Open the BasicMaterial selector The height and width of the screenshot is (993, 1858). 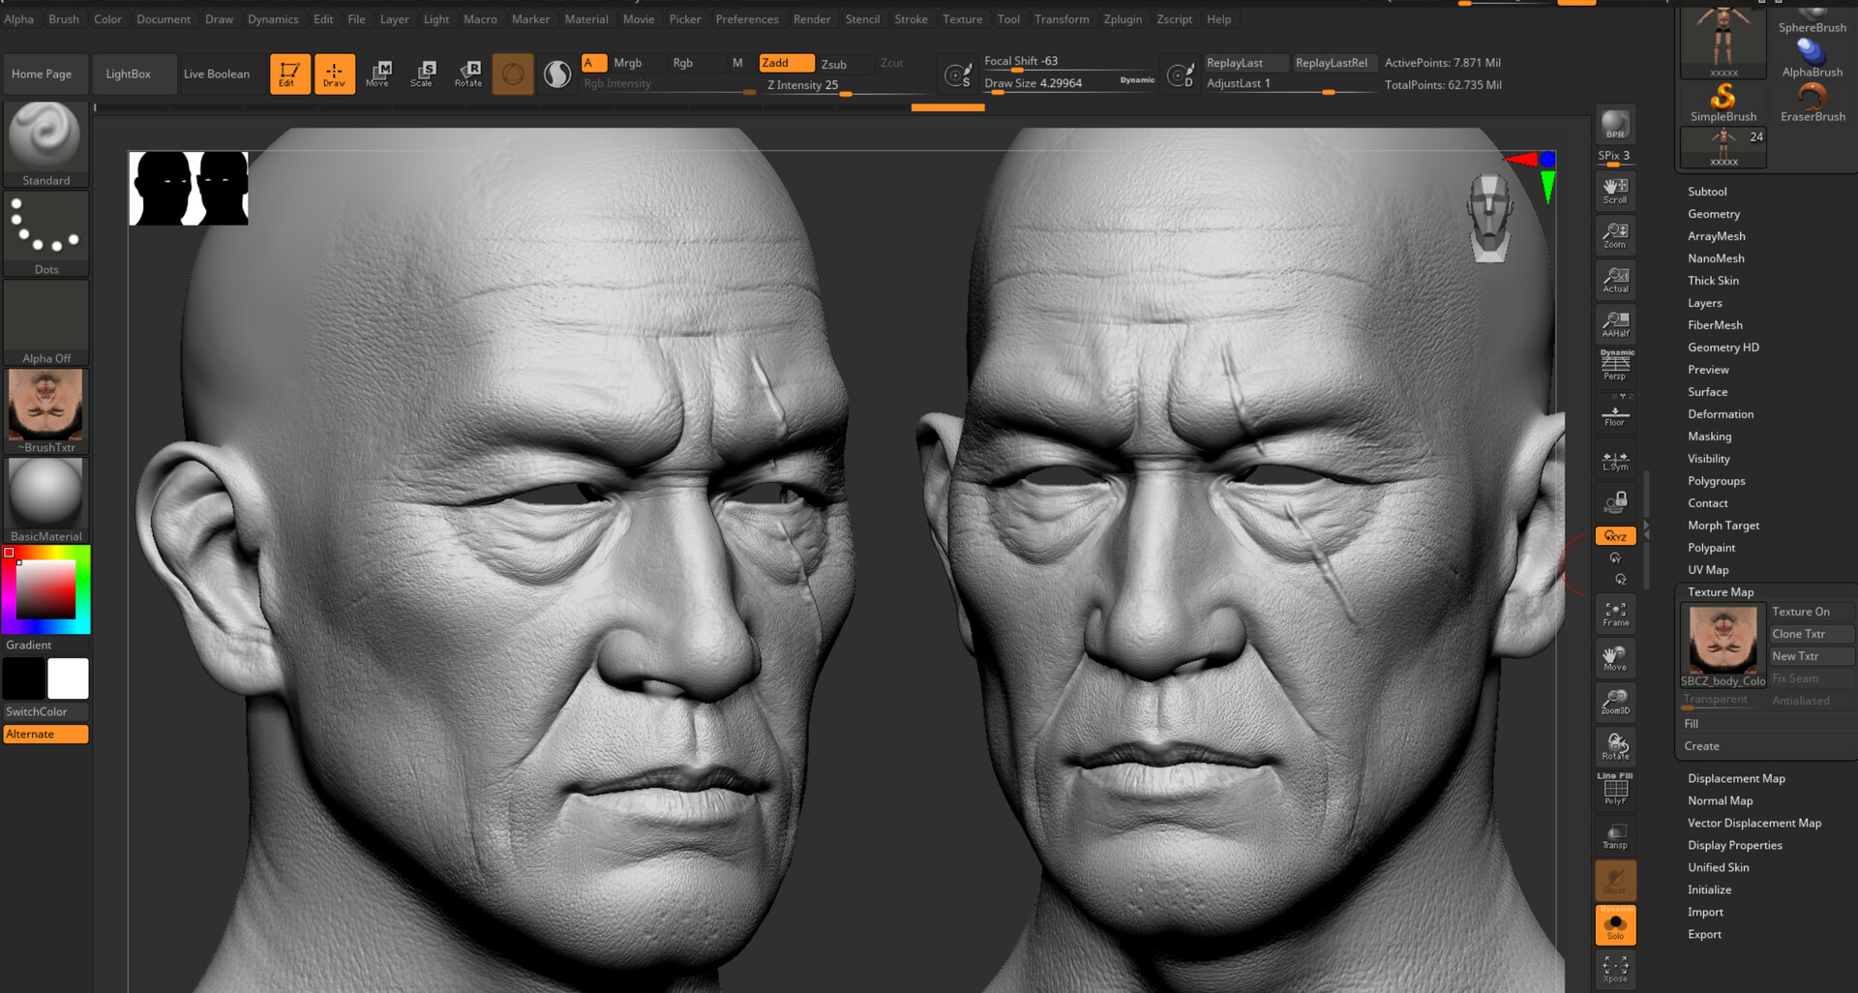pos(45,494)
